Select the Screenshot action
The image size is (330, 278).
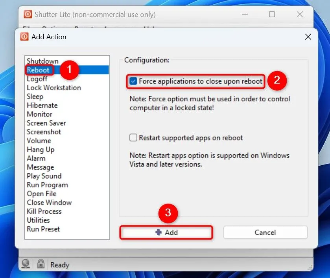44,132
